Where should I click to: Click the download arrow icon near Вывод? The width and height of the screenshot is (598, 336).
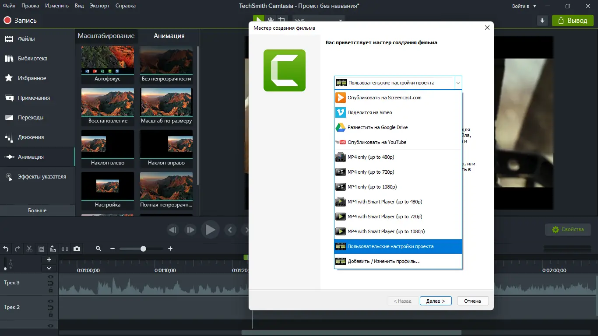click(542, 21)
